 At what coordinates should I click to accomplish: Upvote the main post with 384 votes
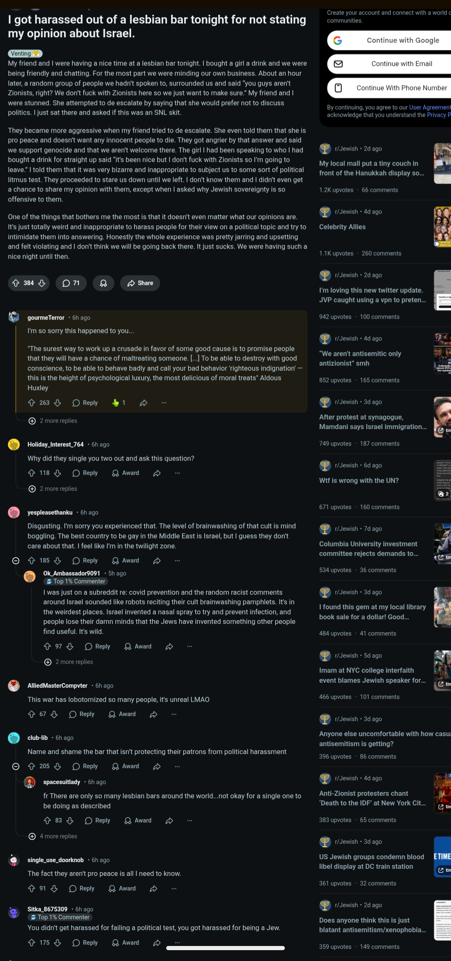coord(16,283)
